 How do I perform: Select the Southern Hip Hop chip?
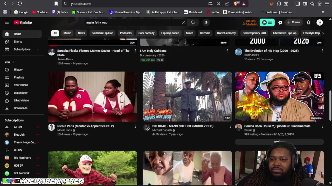(102, 33)
